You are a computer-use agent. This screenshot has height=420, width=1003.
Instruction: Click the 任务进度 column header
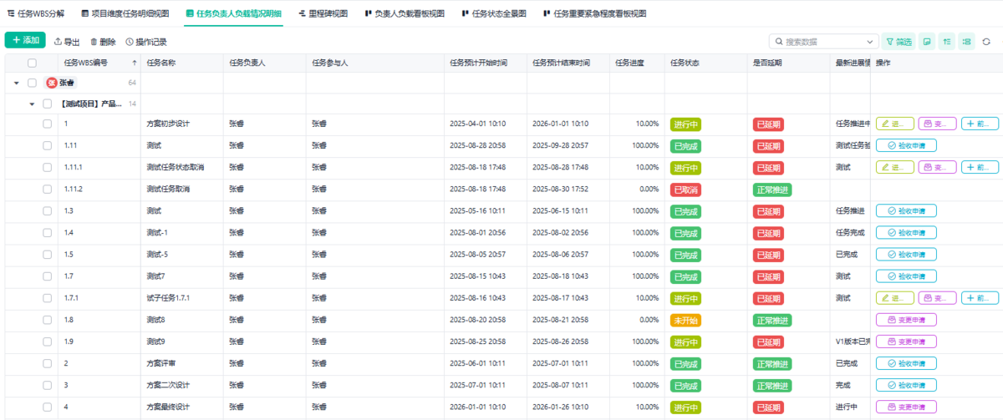(629, 63)
